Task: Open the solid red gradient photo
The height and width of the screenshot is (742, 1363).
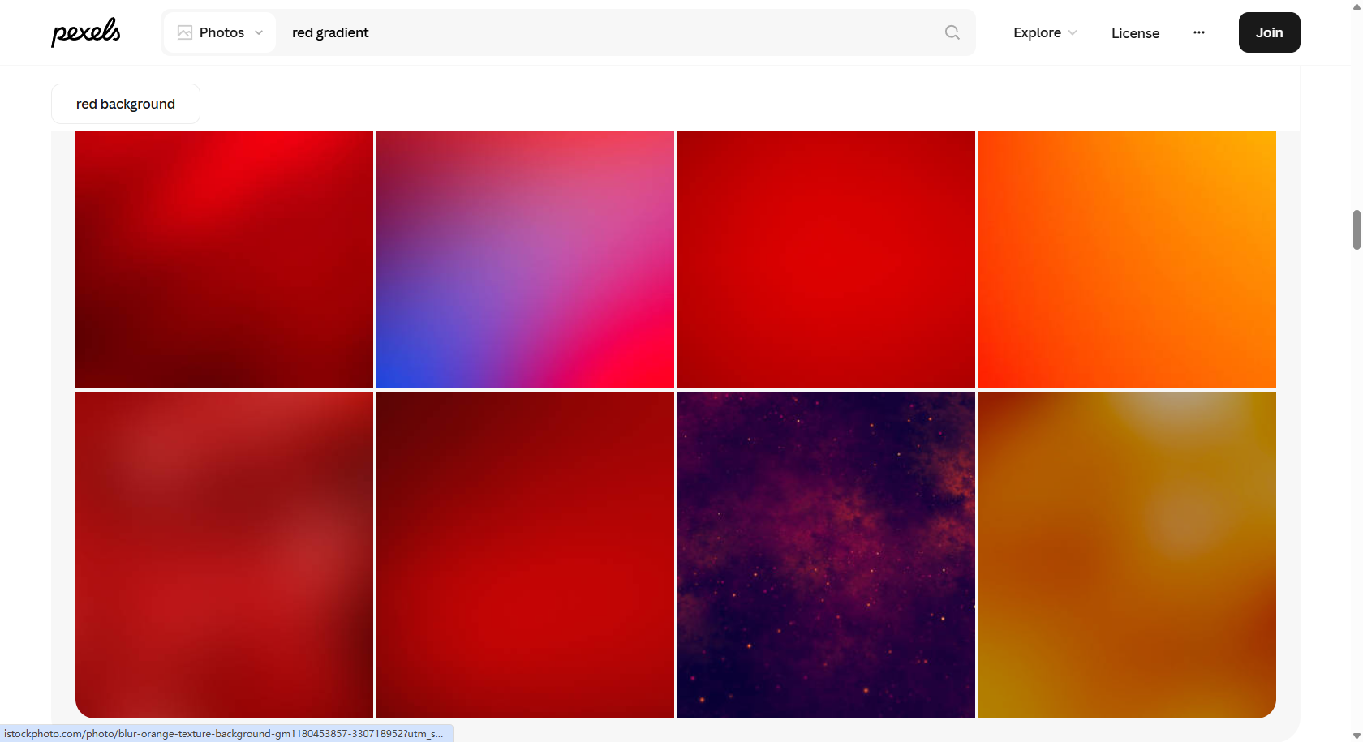Action: (825, 258)
